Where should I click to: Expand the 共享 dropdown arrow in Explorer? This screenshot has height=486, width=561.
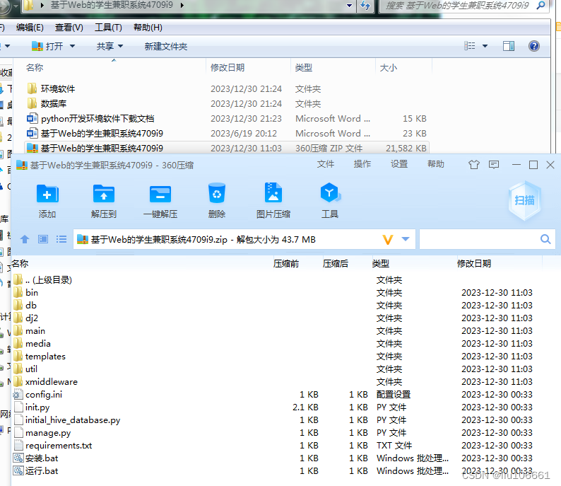[x=121, y=46]
